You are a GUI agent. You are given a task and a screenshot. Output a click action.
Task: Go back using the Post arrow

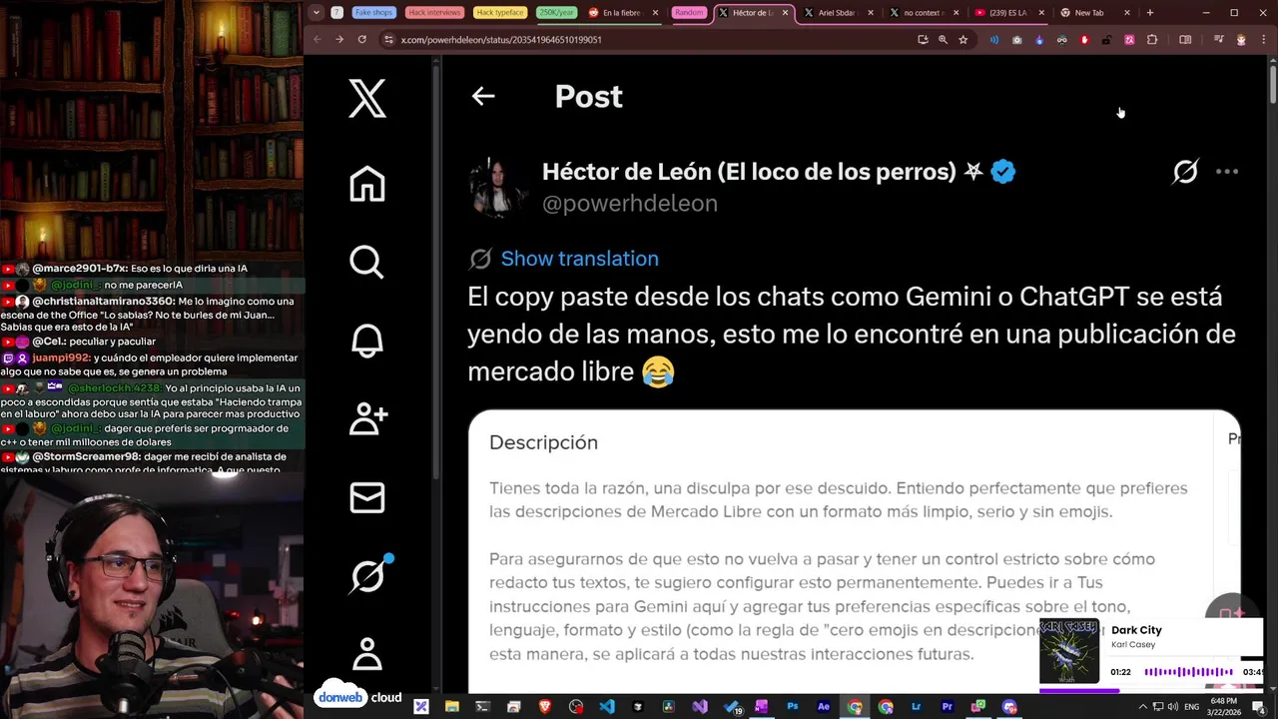[483, 96]
